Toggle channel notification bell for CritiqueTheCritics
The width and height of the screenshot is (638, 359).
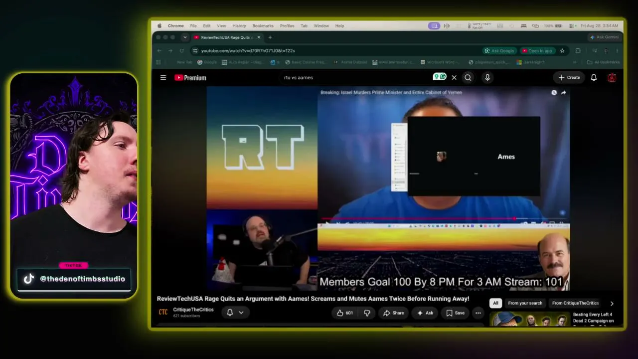point(230,312)
